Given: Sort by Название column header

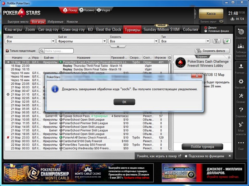Looking at the screenshot, I should tap(84, 58).
